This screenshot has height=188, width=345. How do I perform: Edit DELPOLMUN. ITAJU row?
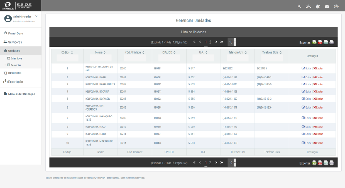306,127
